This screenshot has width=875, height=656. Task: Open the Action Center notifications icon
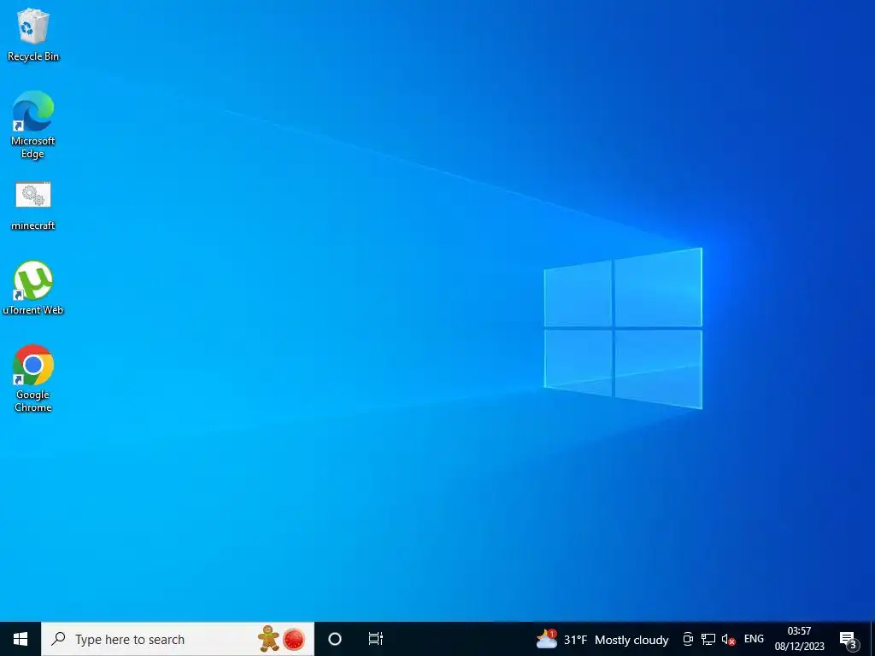click(x=849, y=640)
